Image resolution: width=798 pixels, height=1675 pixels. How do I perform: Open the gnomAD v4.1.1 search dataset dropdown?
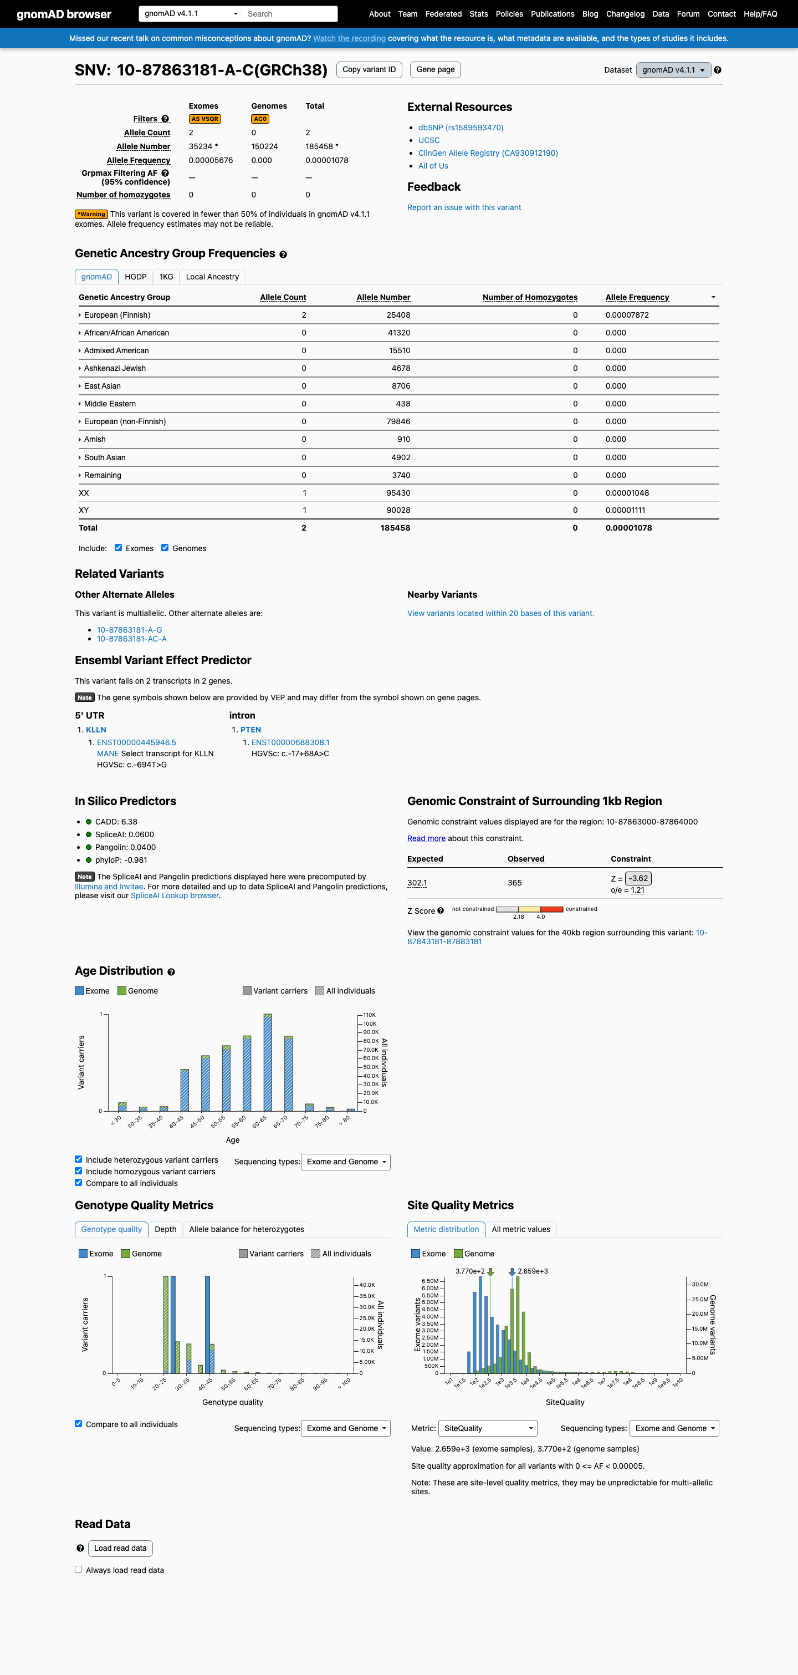tap(191, 14)
